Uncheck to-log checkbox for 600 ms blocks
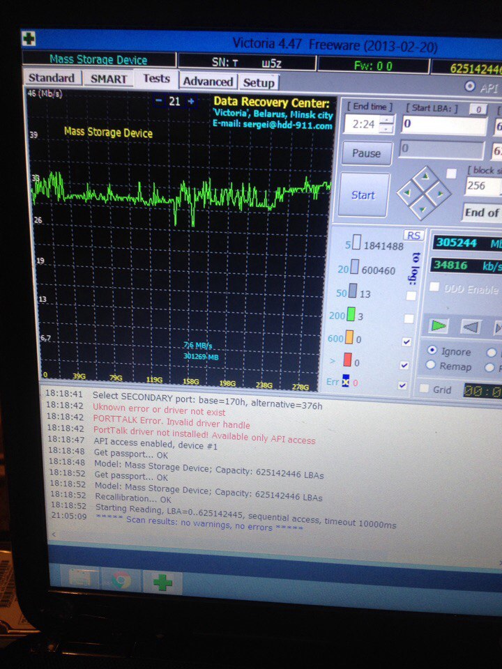 406,341
